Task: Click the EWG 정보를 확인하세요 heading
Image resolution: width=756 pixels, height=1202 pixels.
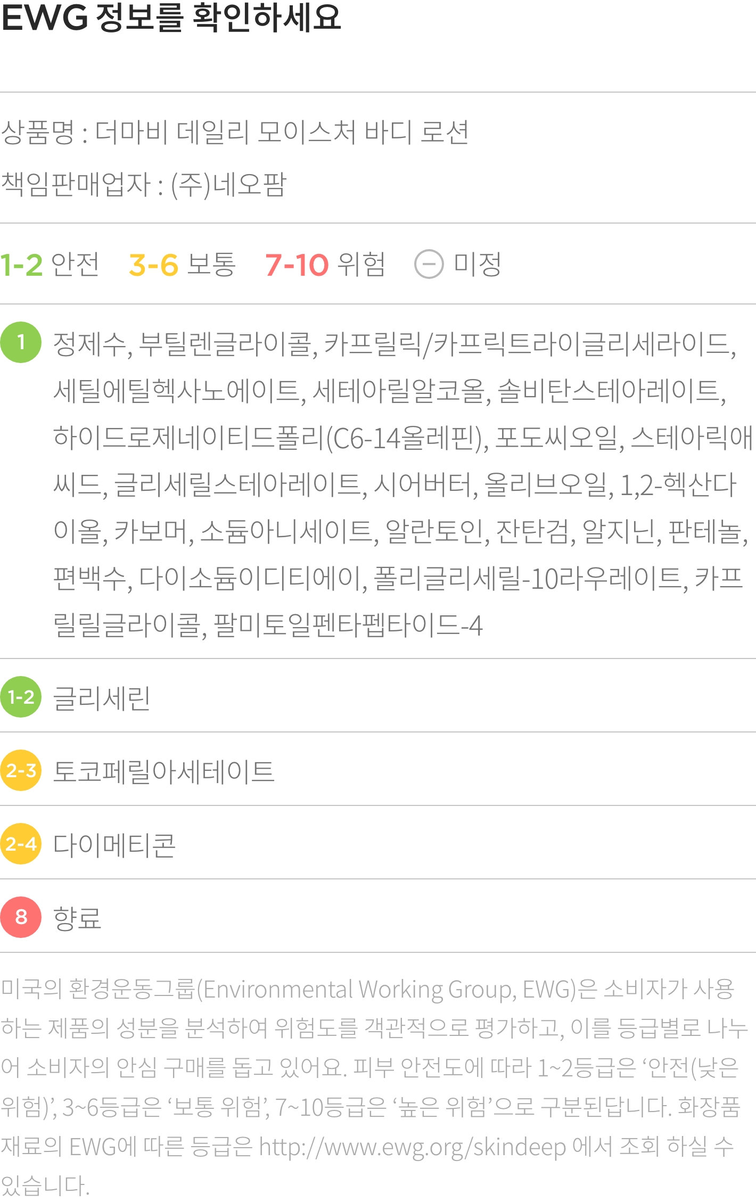Action: click(x=171, y=18)
